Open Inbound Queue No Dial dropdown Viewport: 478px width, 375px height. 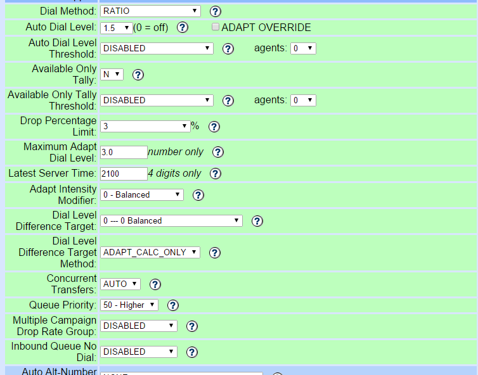[x=139, y=352]
